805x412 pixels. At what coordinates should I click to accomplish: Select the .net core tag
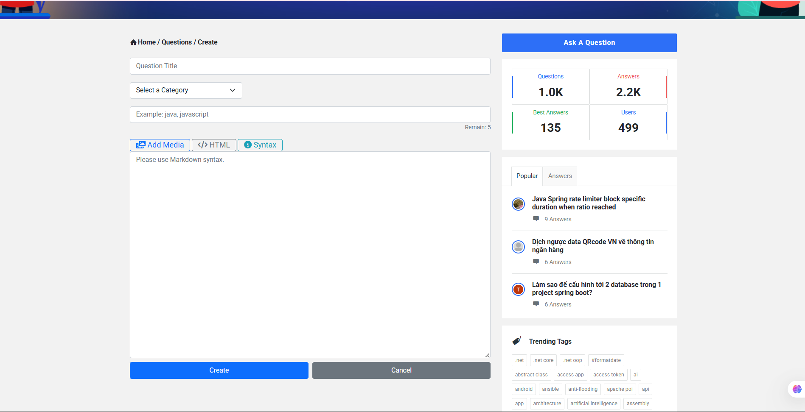pos(544,360)
